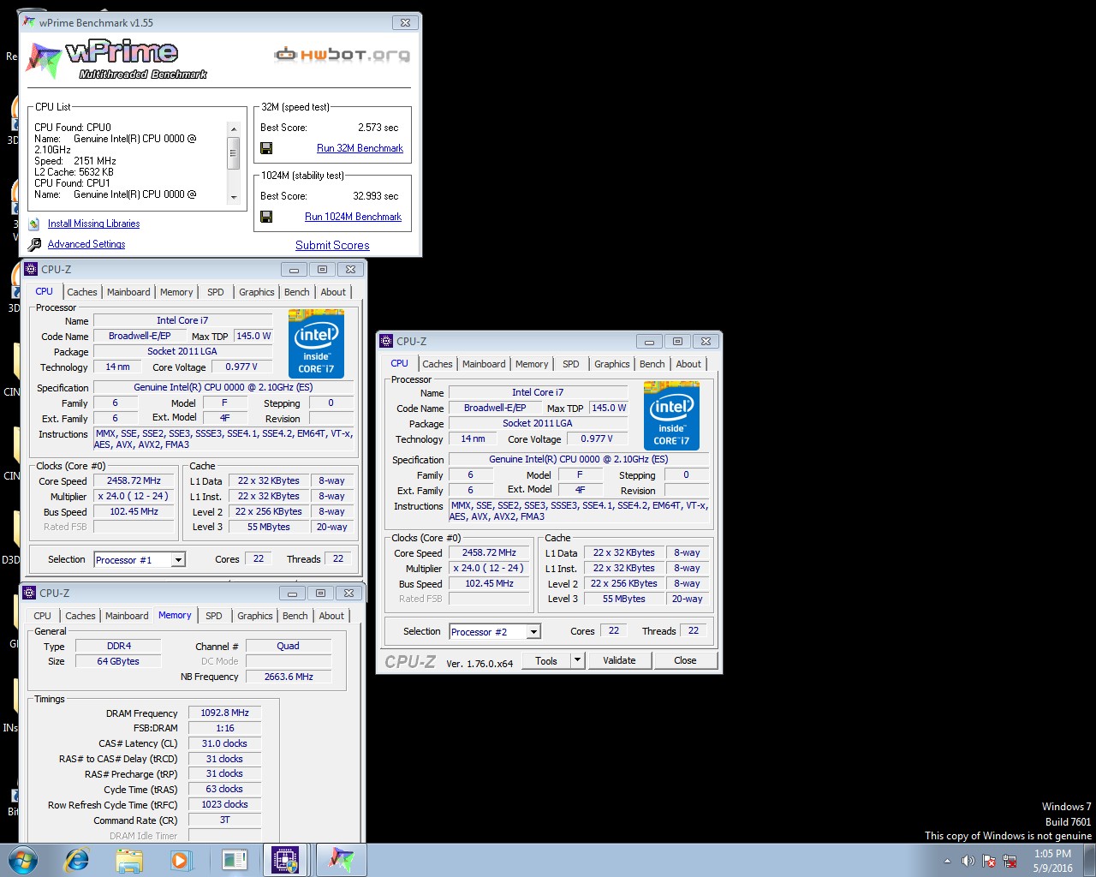Click the NB Frequency value 2663.6 MHz
Viewport: 1096px width, 877px height.
(289, 677)
